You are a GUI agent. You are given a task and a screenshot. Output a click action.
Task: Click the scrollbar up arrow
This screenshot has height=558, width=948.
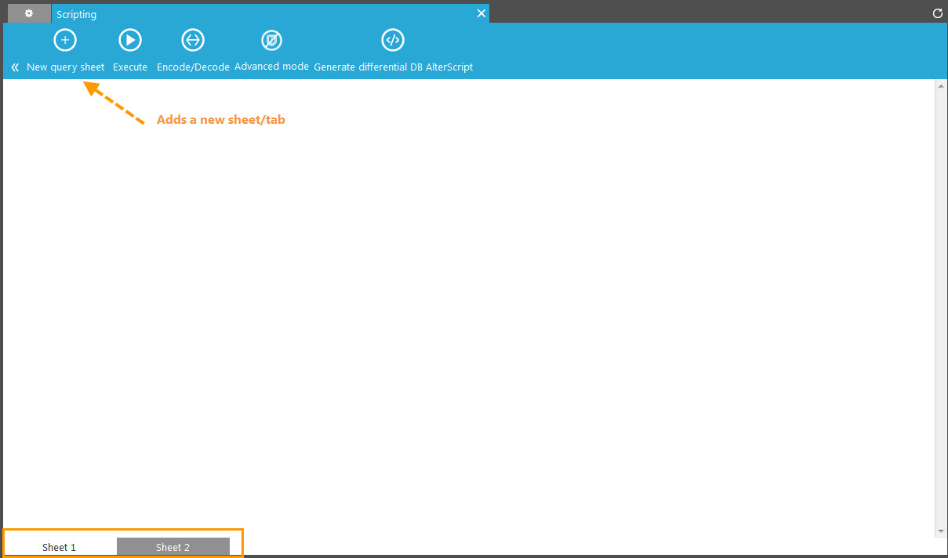(941, 85)
